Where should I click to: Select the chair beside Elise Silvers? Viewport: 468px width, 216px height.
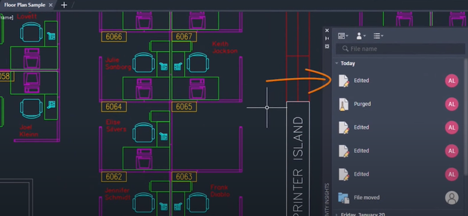point(143,132)
